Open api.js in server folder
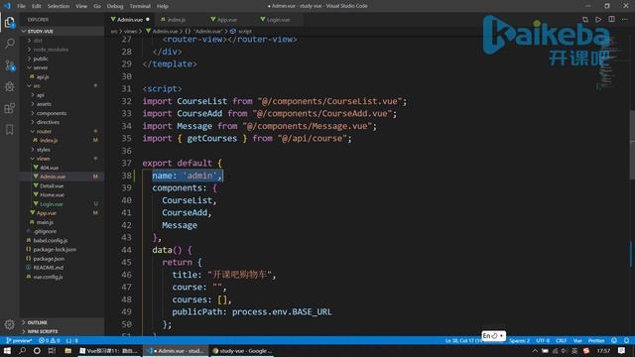 62,76
